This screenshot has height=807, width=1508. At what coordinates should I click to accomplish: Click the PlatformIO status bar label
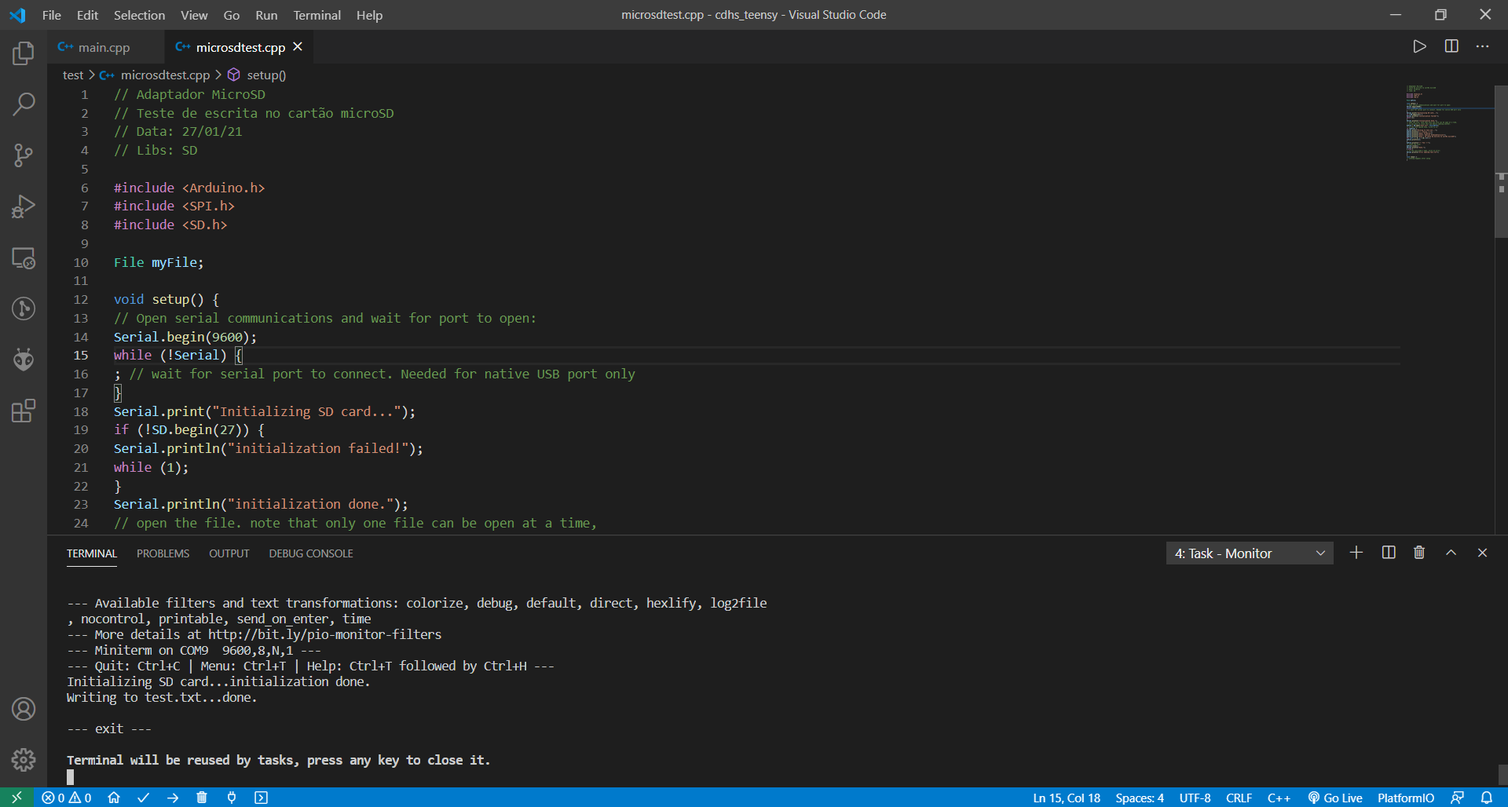click(1406, 798)
